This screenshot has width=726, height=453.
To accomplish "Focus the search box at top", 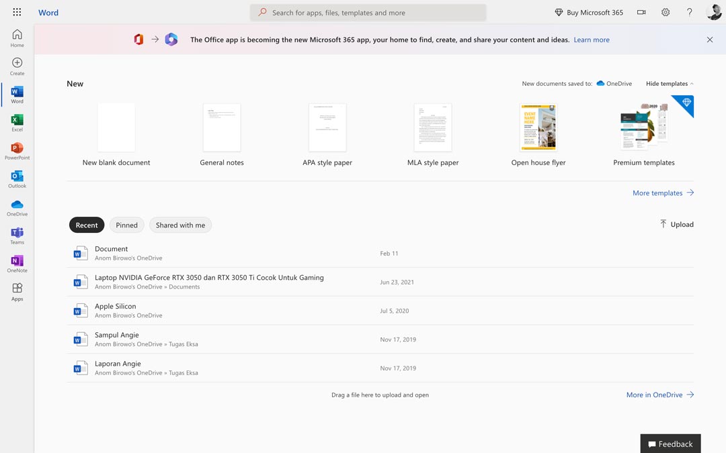I will 368,13.
